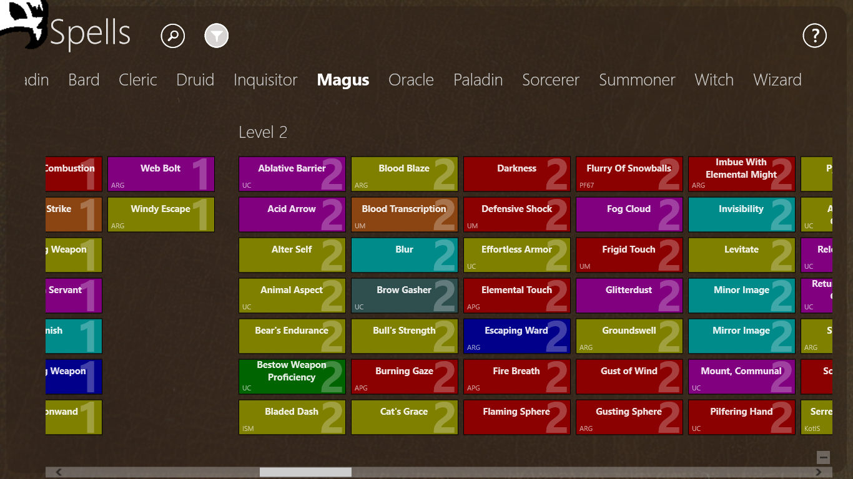This screenshot has width=853, height=479.
Task: Switch to the Bard class tab
Action: (x=84, y=80)
